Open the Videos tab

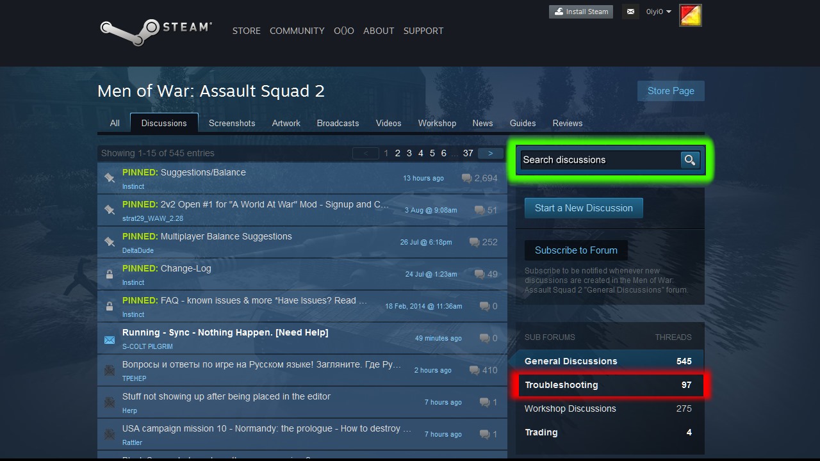tap(389, 123)
